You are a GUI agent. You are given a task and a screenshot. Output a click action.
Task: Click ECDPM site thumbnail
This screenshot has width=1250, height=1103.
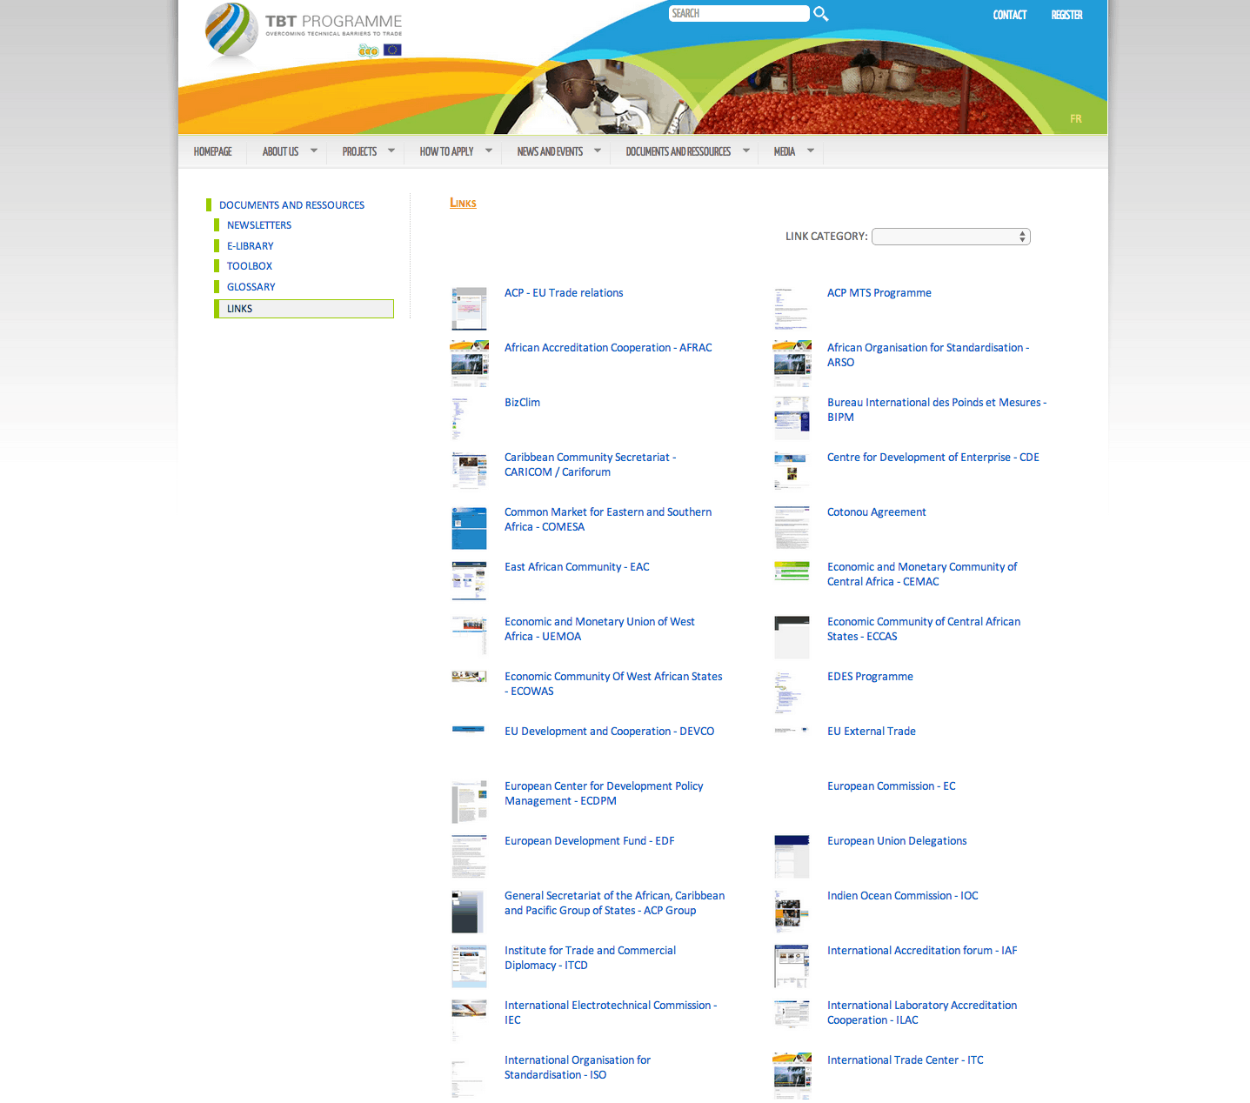click(x=469, y=802)
